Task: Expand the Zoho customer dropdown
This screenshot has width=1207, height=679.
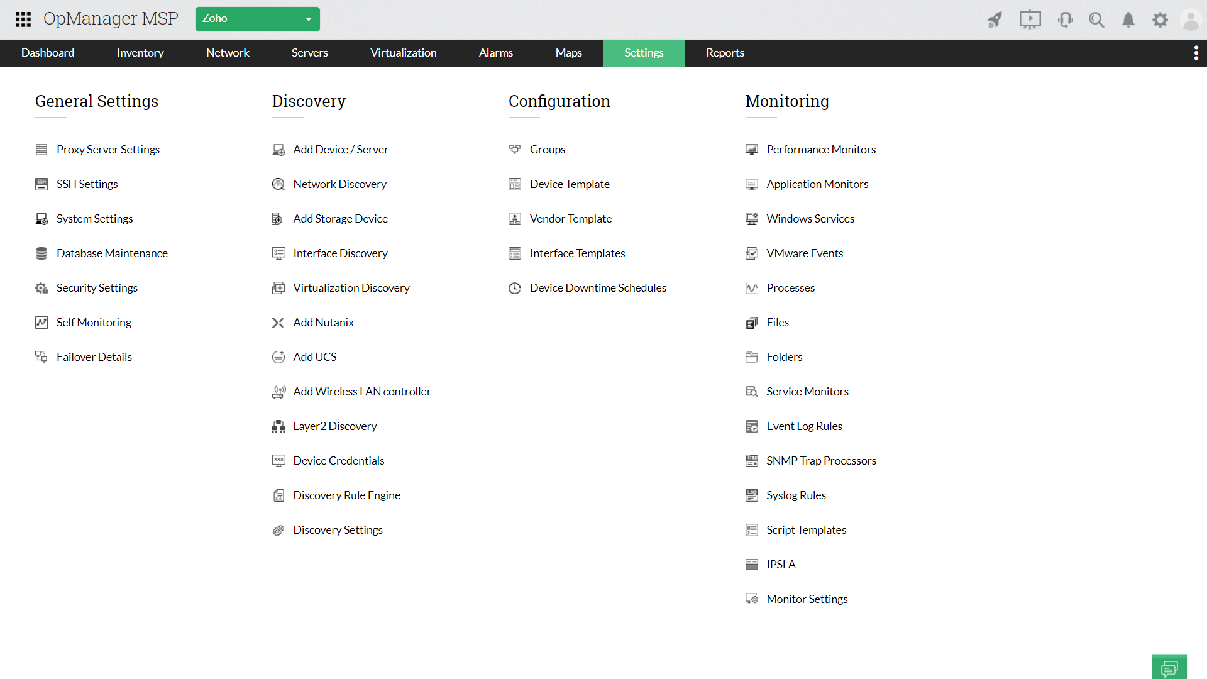Action: (x=257, y=19)
